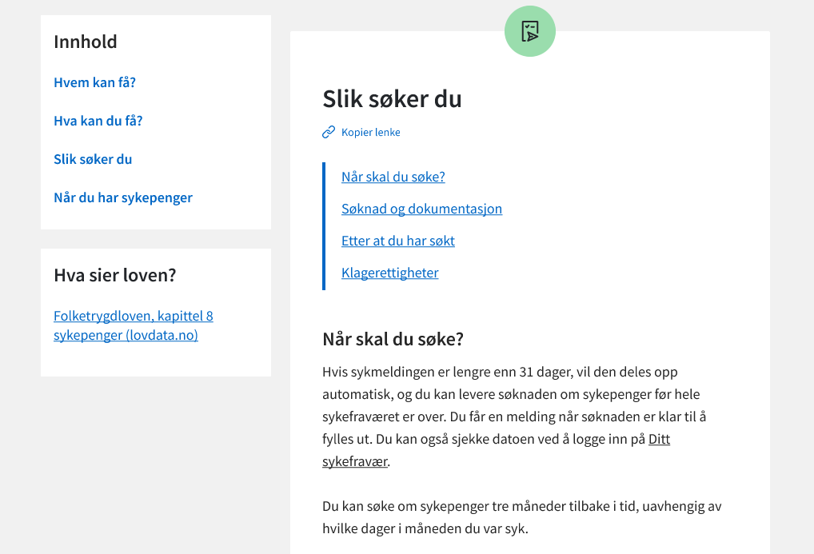Open the Hva kan du få? section

click(98, 121)
